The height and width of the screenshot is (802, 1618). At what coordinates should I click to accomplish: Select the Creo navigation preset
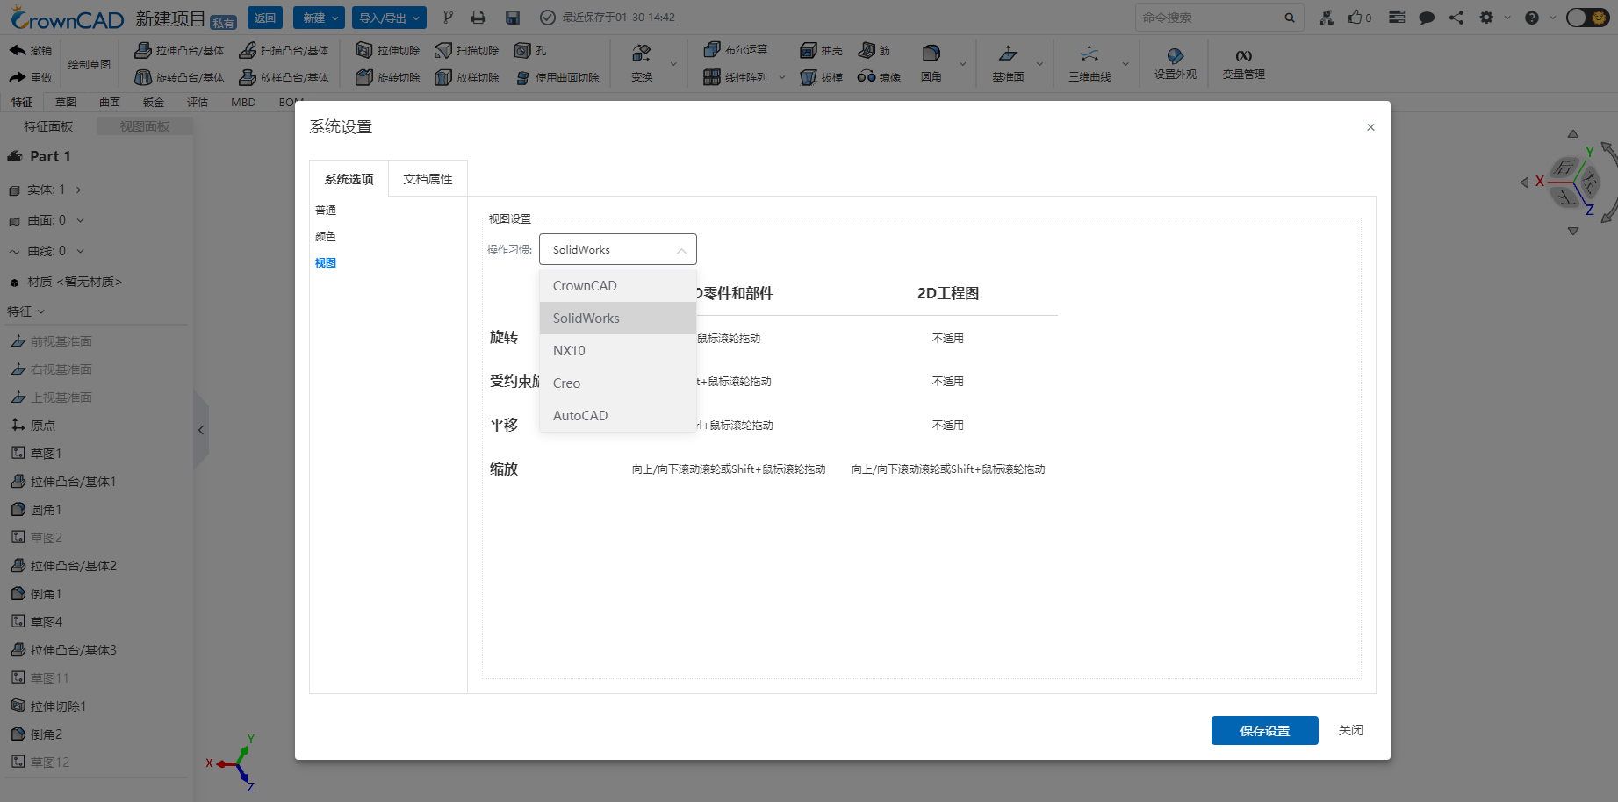pos(618,383)
